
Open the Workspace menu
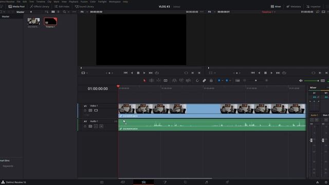point(115,2)
